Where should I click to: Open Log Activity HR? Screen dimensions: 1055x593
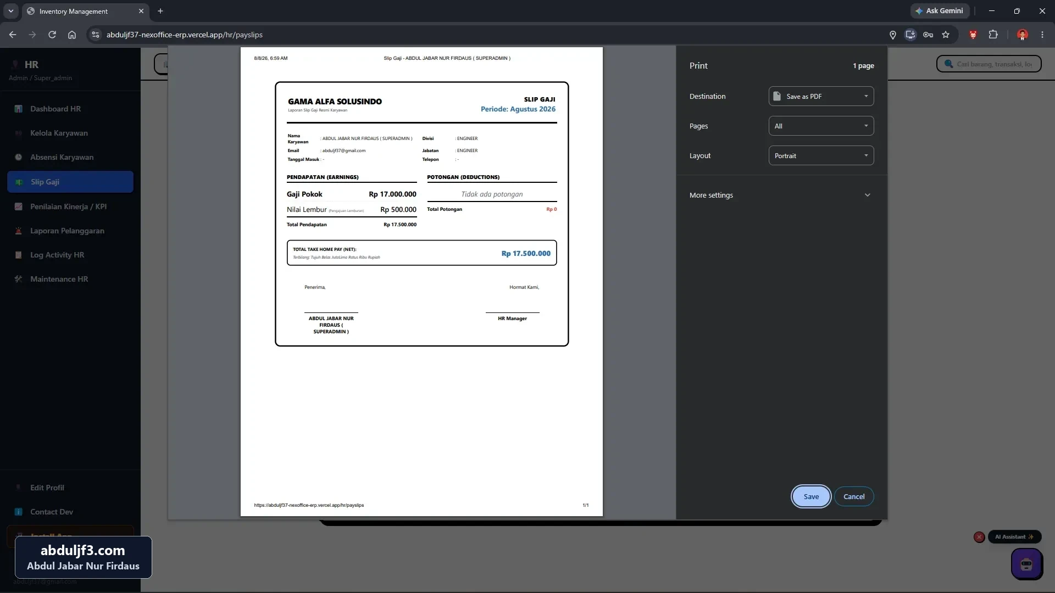tap(70, 255)
